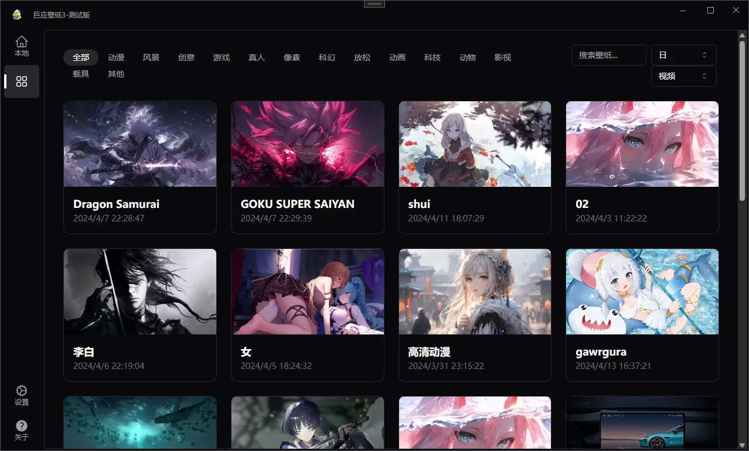Switch to the 风景 category
This screenshot has height=451, width=749.
[x=151, y=57]
